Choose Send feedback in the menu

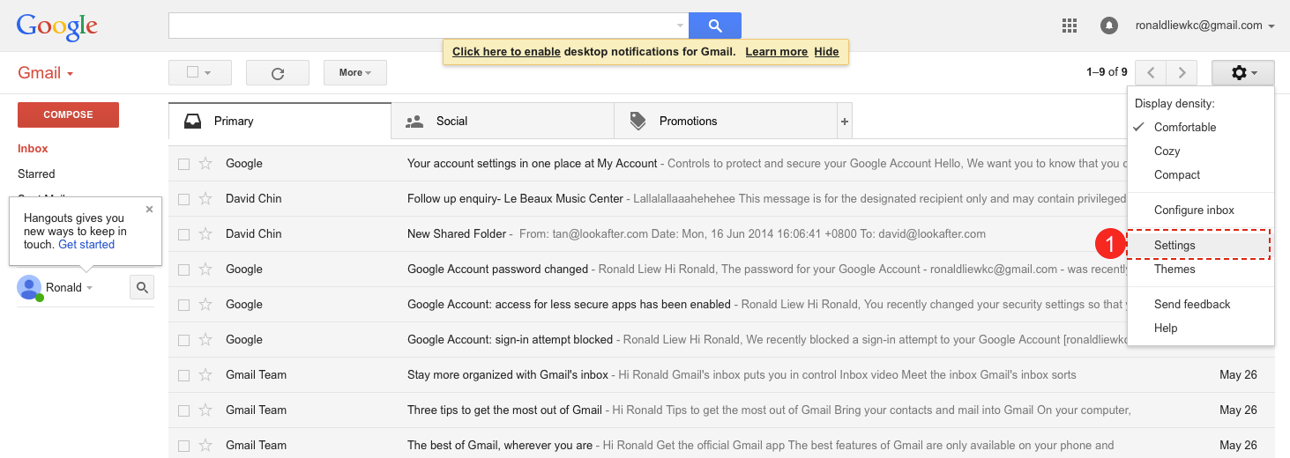coord(1200,304)
